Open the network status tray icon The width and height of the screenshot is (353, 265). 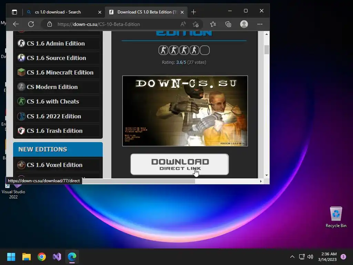tap(302, 257)
